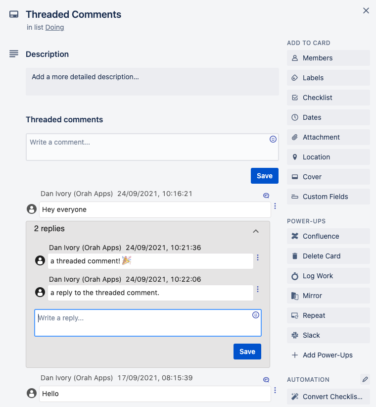376x407 pixels.
Task: Open the menu for 'a threaded comment!'
Action: tap(257, 257)
